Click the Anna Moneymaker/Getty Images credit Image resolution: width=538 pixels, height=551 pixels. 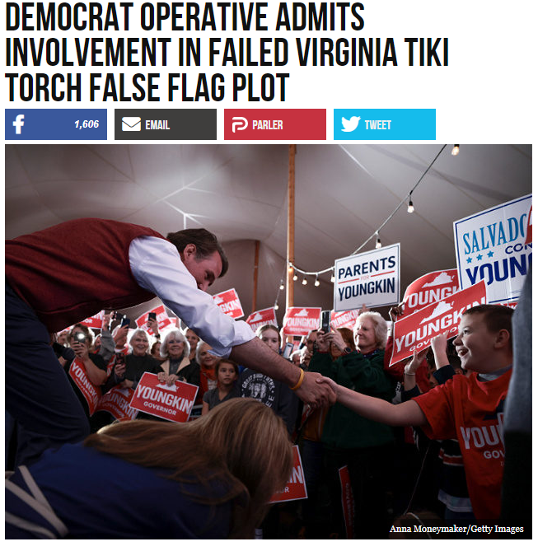coord(456,529)
